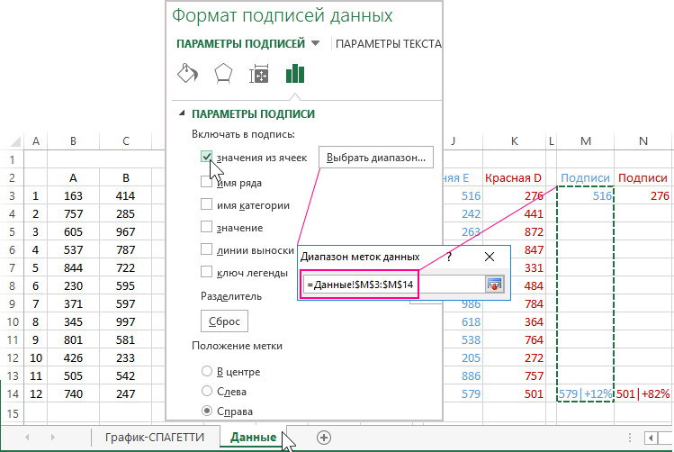Click the help question mark in range dialog

click(x=449, y=257)
